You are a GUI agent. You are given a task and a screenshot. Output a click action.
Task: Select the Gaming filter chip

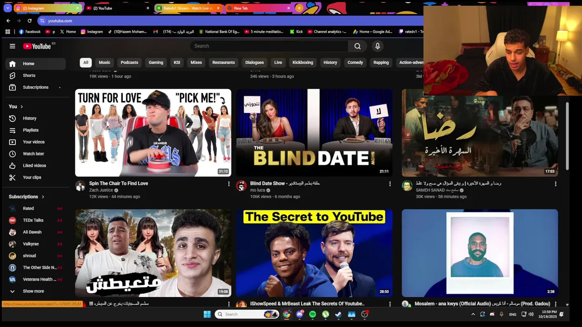[156, 63]
